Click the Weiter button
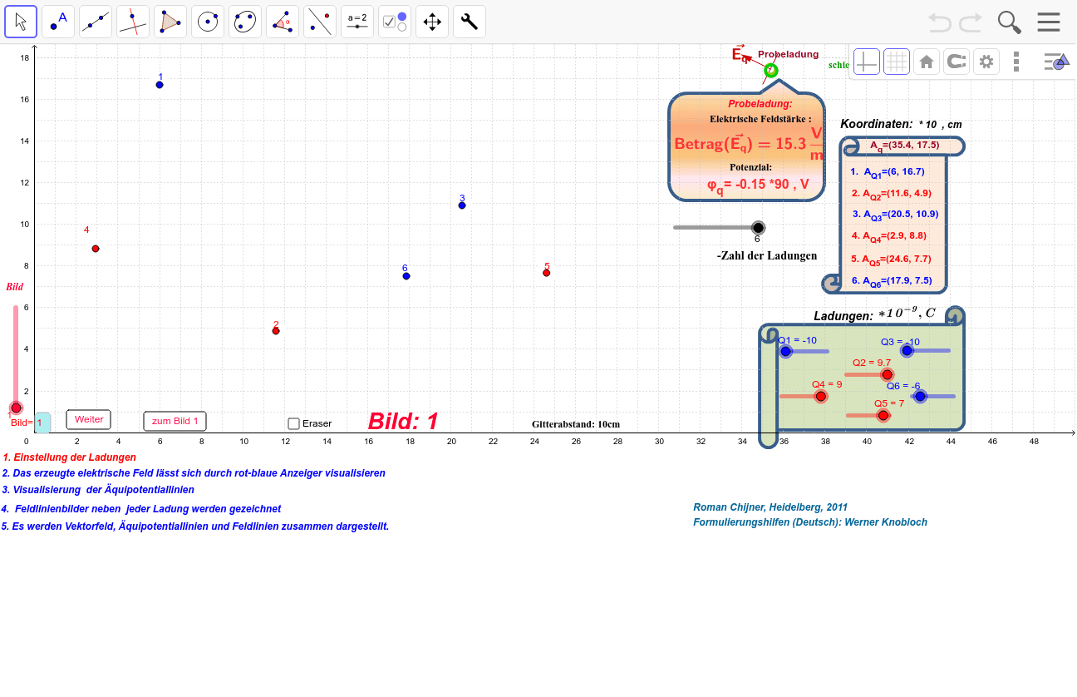The width and height of the screenshot is (1077, 697). pos(89,420)
